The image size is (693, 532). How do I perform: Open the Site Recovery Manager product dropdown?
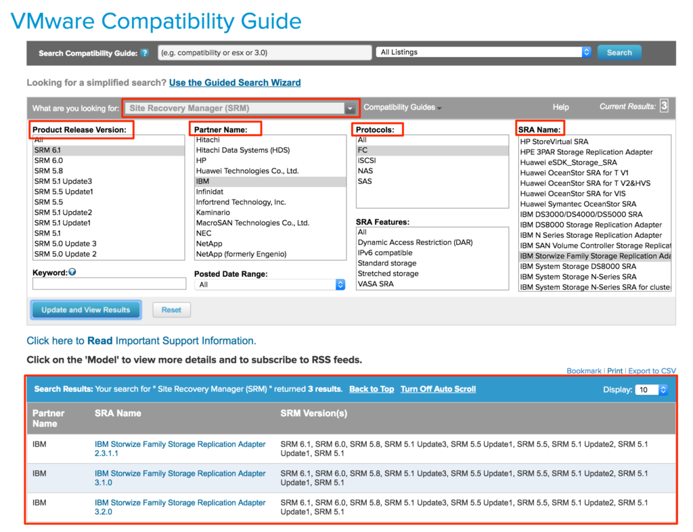pos(240,108)
